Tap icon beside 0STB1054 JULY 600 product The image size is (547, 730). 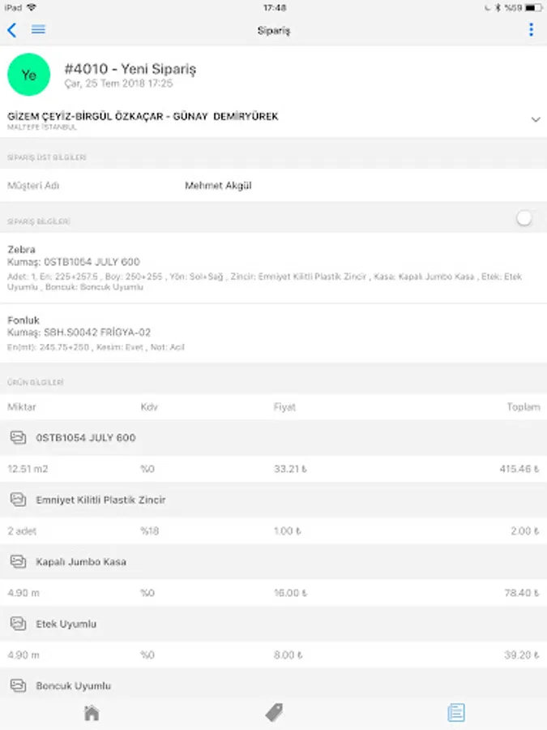18,437
